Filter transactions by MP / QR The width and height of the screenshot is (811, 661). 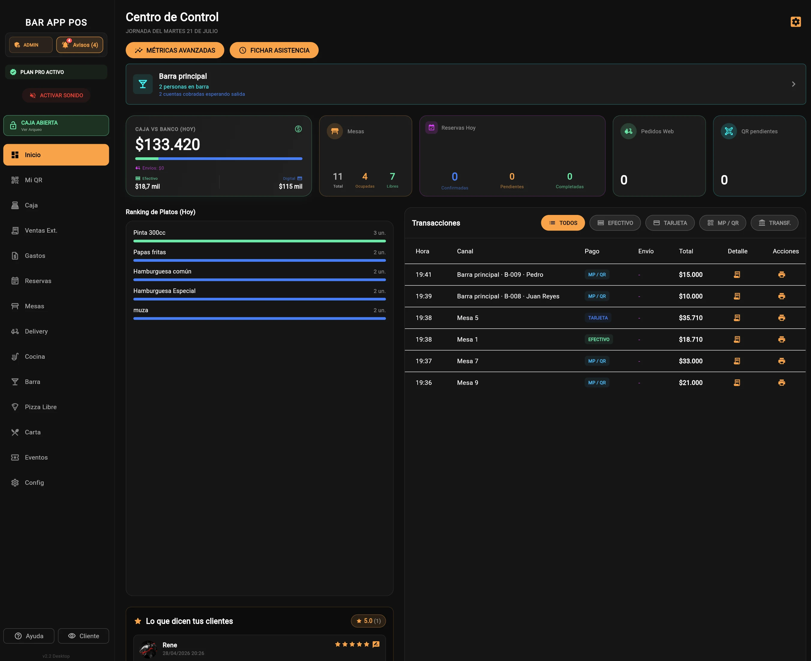click(x=722, y=223)
